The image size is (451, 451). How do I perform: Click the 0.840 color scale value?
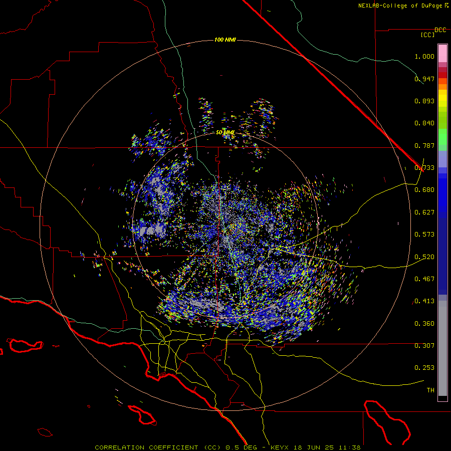424,123
